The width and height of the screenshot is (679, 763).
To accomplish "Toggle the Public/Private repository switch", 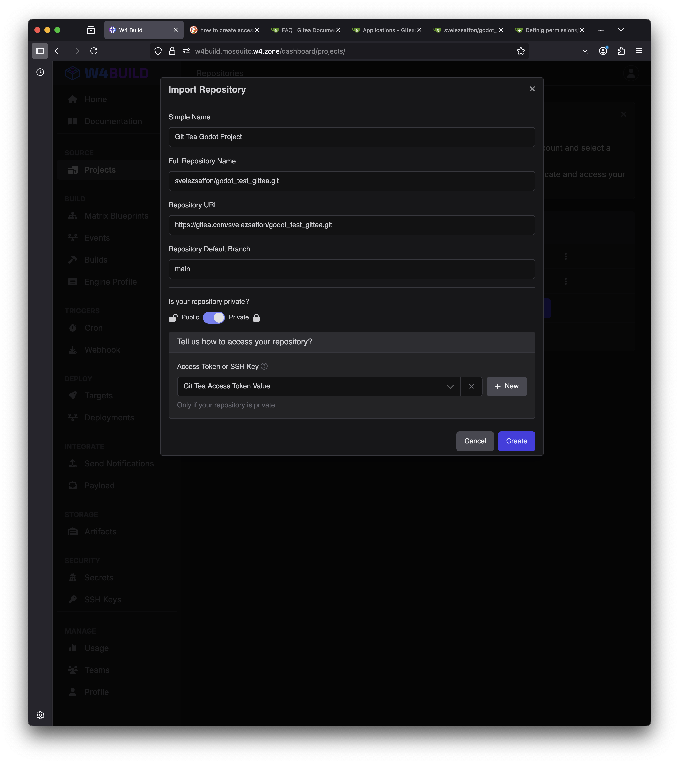I will click(x=214, y=317).
